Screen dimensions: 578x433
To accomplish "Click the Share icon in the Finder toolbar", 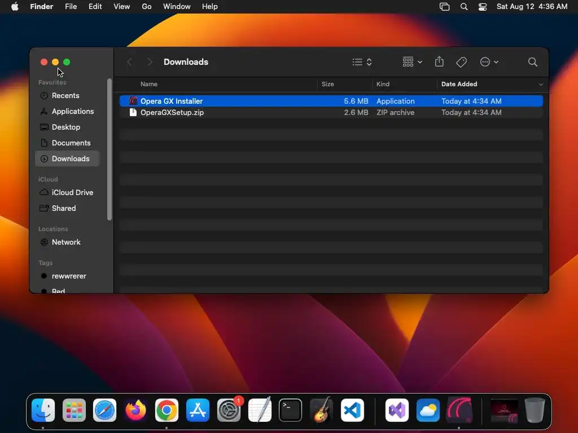I will (x=439, y=61).
